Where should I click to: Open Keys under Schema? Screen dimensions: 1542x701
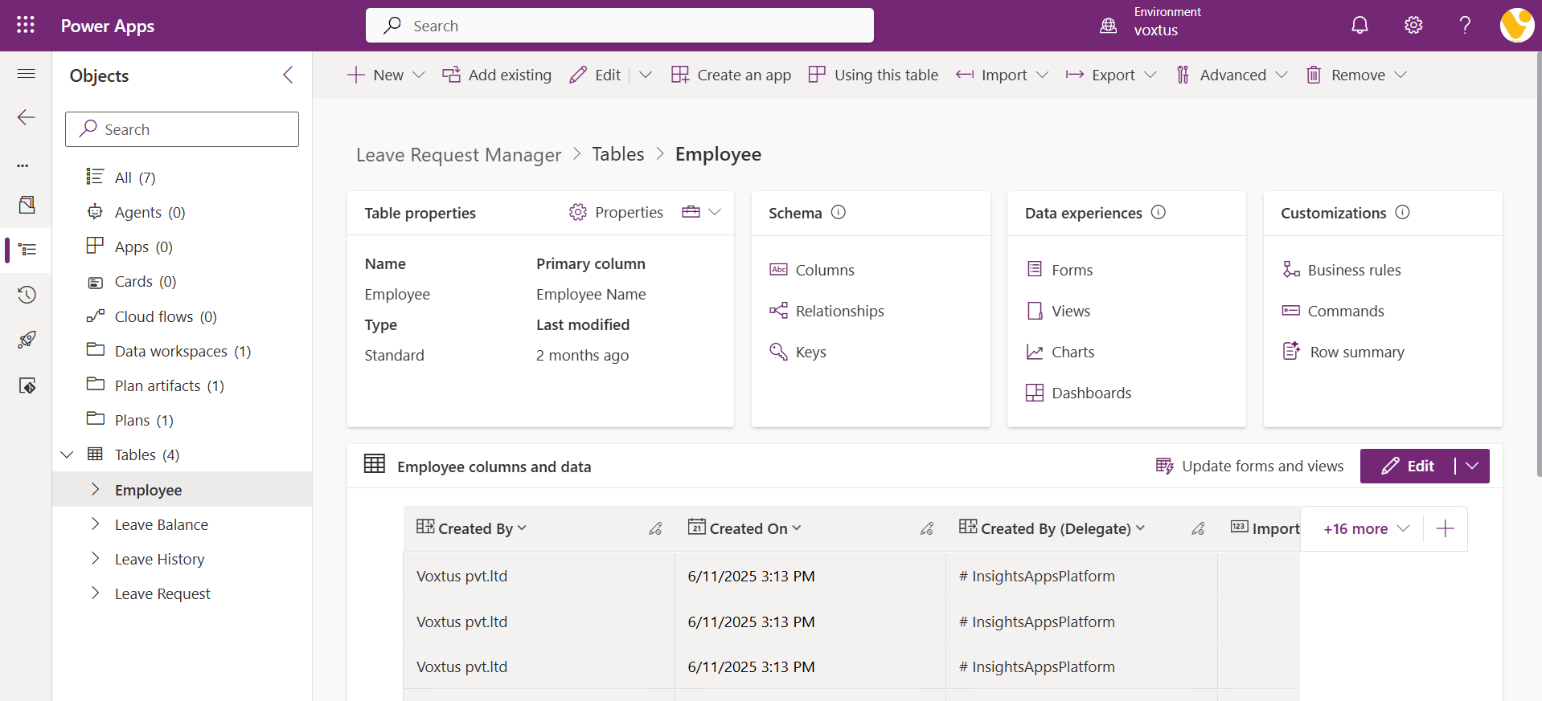[798, 352]
